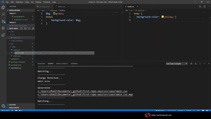Click the green color swatch in main.scss
The width and height of the screenshot is (211, 119).
tap(54, 13)
